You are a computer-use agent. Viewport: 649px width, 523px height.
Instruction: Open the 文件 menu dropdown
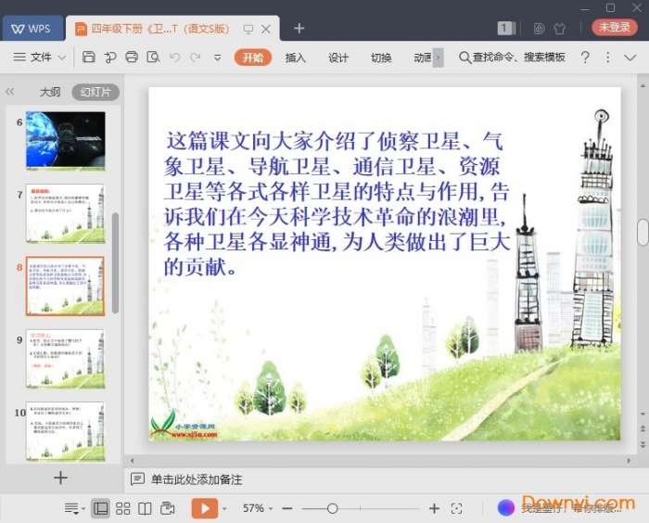click(x=40, y=57)
